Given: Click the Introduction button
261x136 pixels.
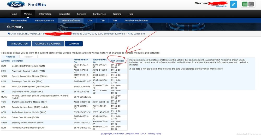Looking at the screenshot, I should pyautogui.click(x=19, y=44).
